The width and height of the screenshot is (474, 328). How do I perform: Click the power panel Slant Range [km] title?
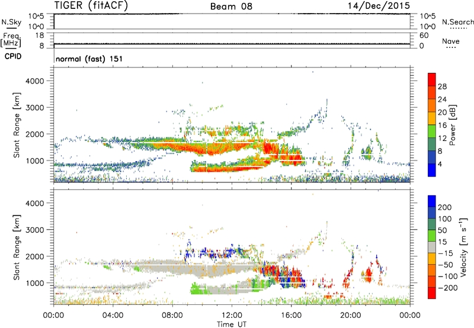point(17,125)
